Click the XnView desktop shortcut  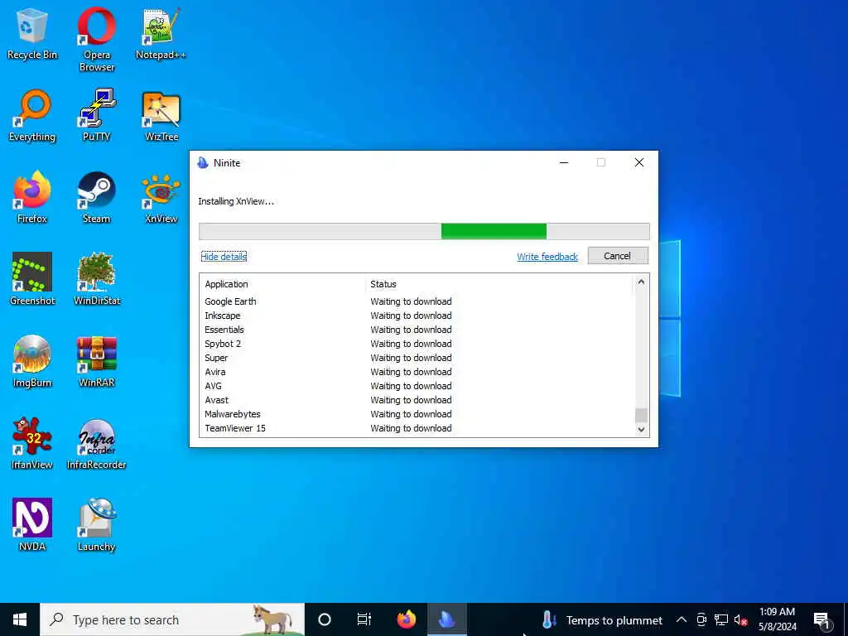tap(161, 197)
